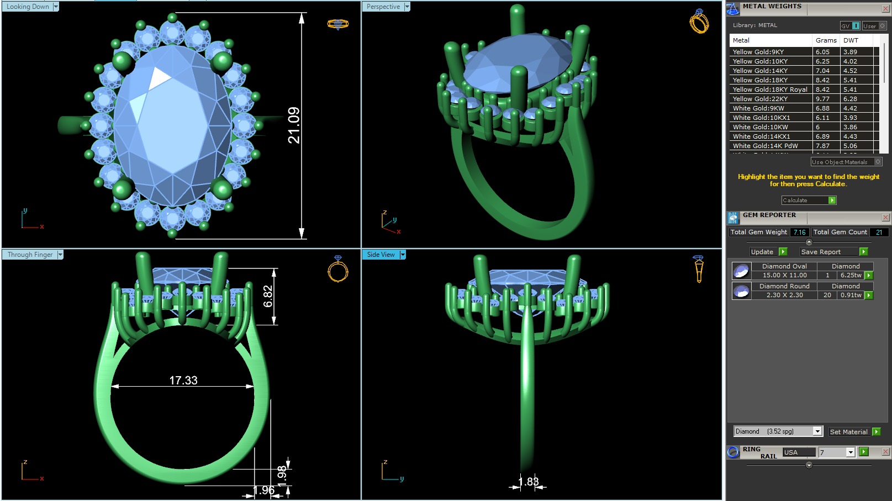
Task: Click the 6.25tw carat weight cell
Action: 851,275
